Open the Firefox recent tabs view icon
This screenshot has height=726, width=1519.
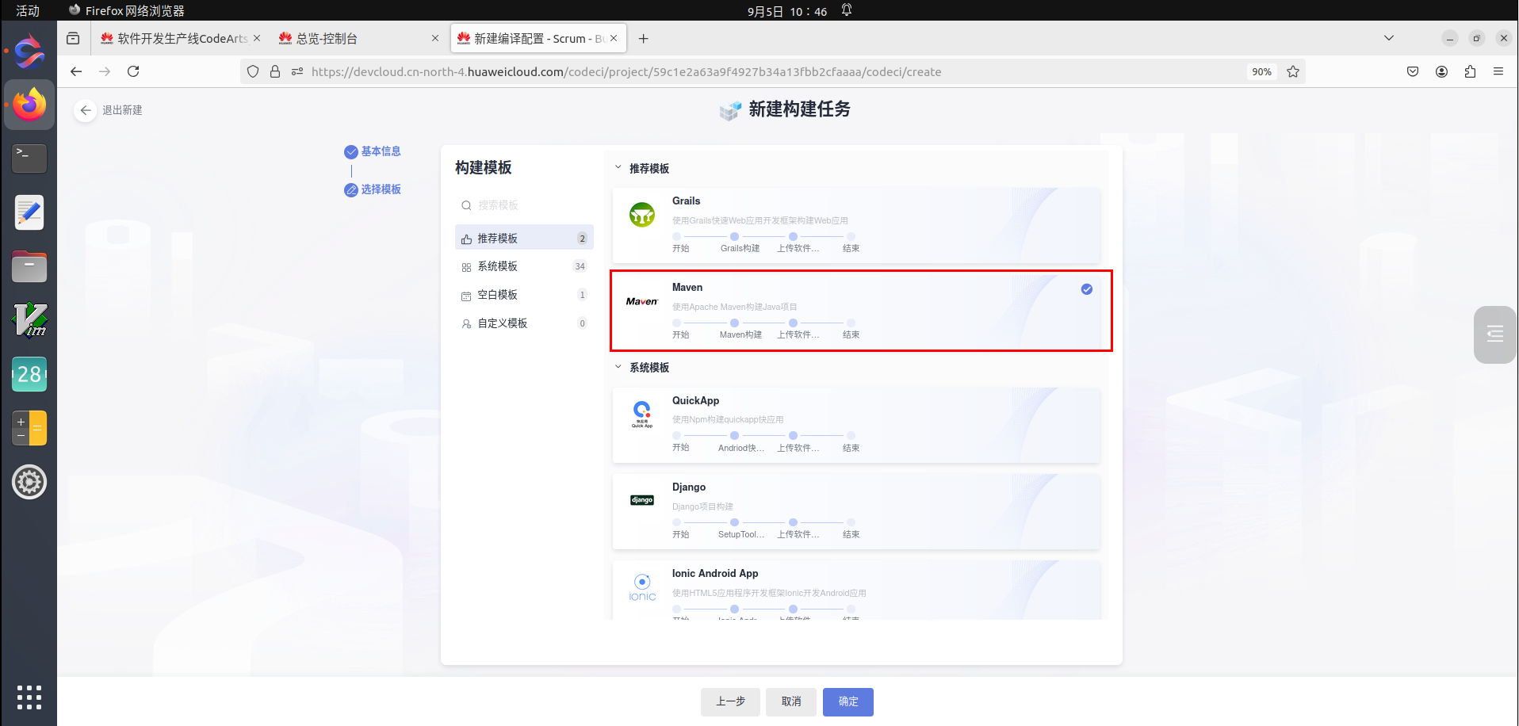tap(73, 38)
